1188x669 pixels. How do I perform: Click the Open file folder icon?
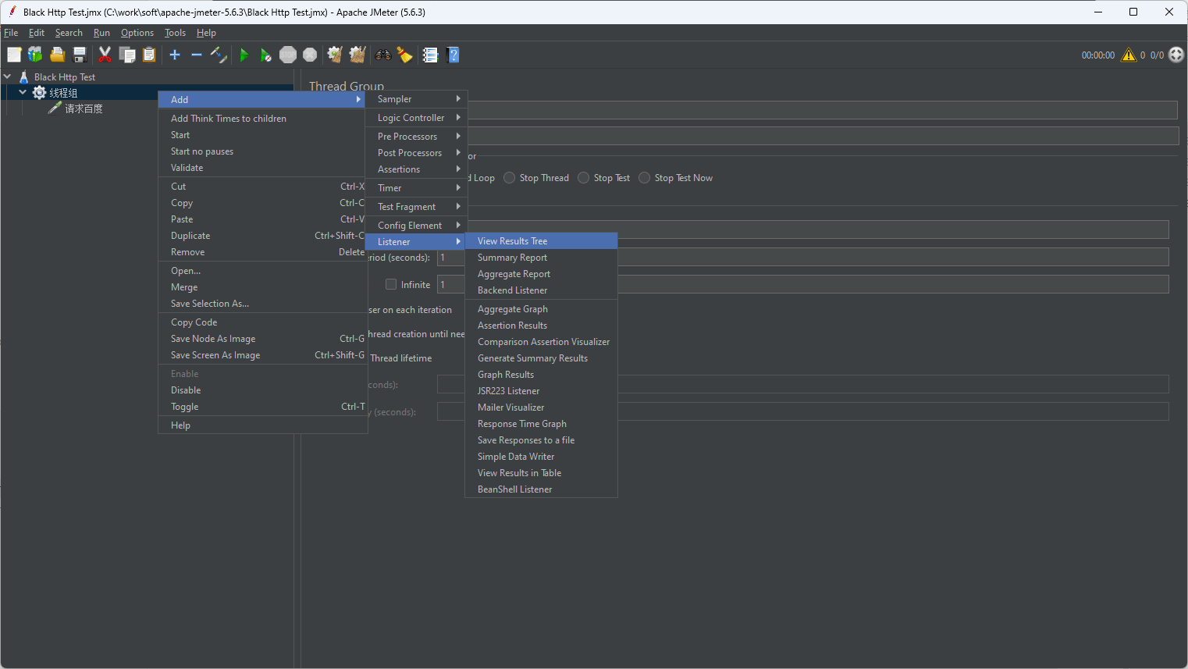(x=57, y=55)
